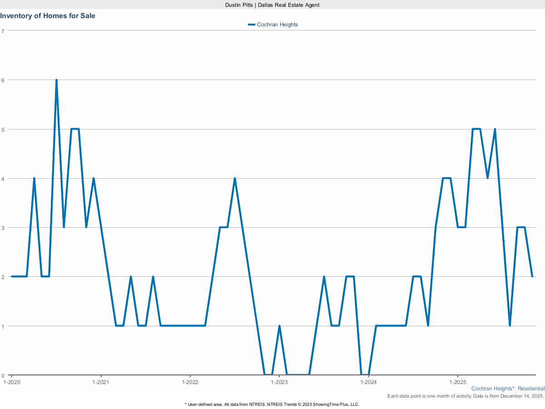Click the Inventory of Homes for Sale title
This screenshot has width=545, height=409.
coord(48,16)
